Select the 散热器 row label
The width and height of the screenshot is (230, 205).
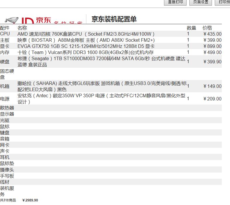7,108
